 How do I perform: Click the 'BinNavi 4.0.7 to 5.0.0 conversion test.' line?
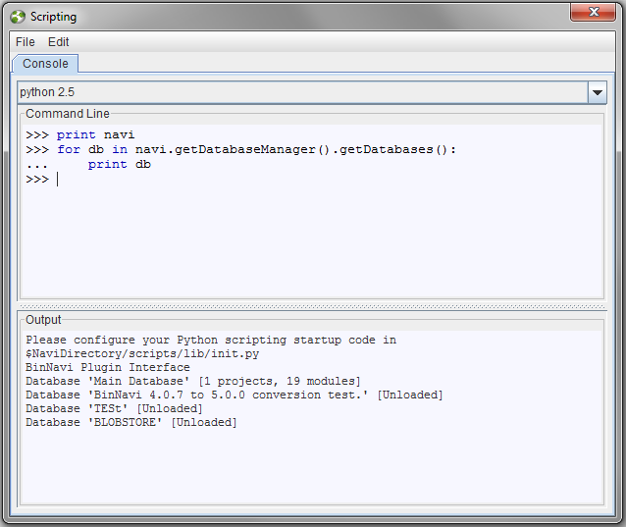tap(235, 395)
